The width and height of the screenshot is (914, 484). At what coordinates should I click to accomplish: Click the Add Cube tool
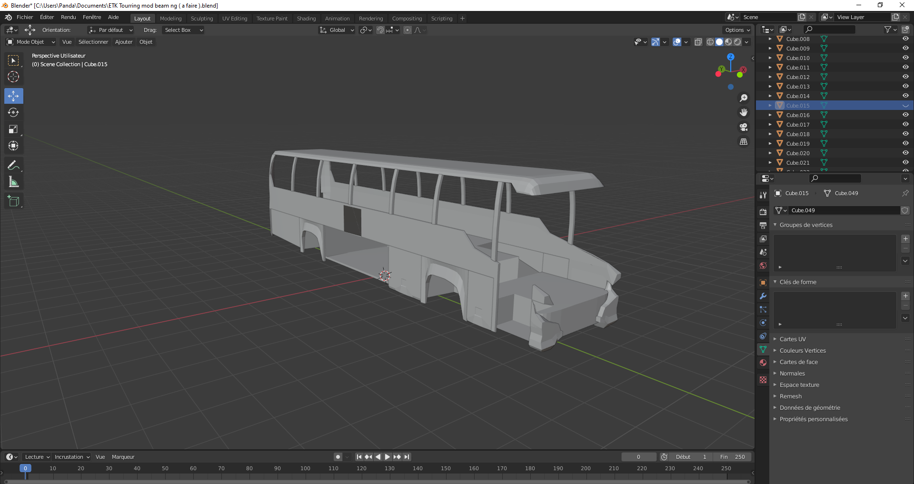(13, 201)
